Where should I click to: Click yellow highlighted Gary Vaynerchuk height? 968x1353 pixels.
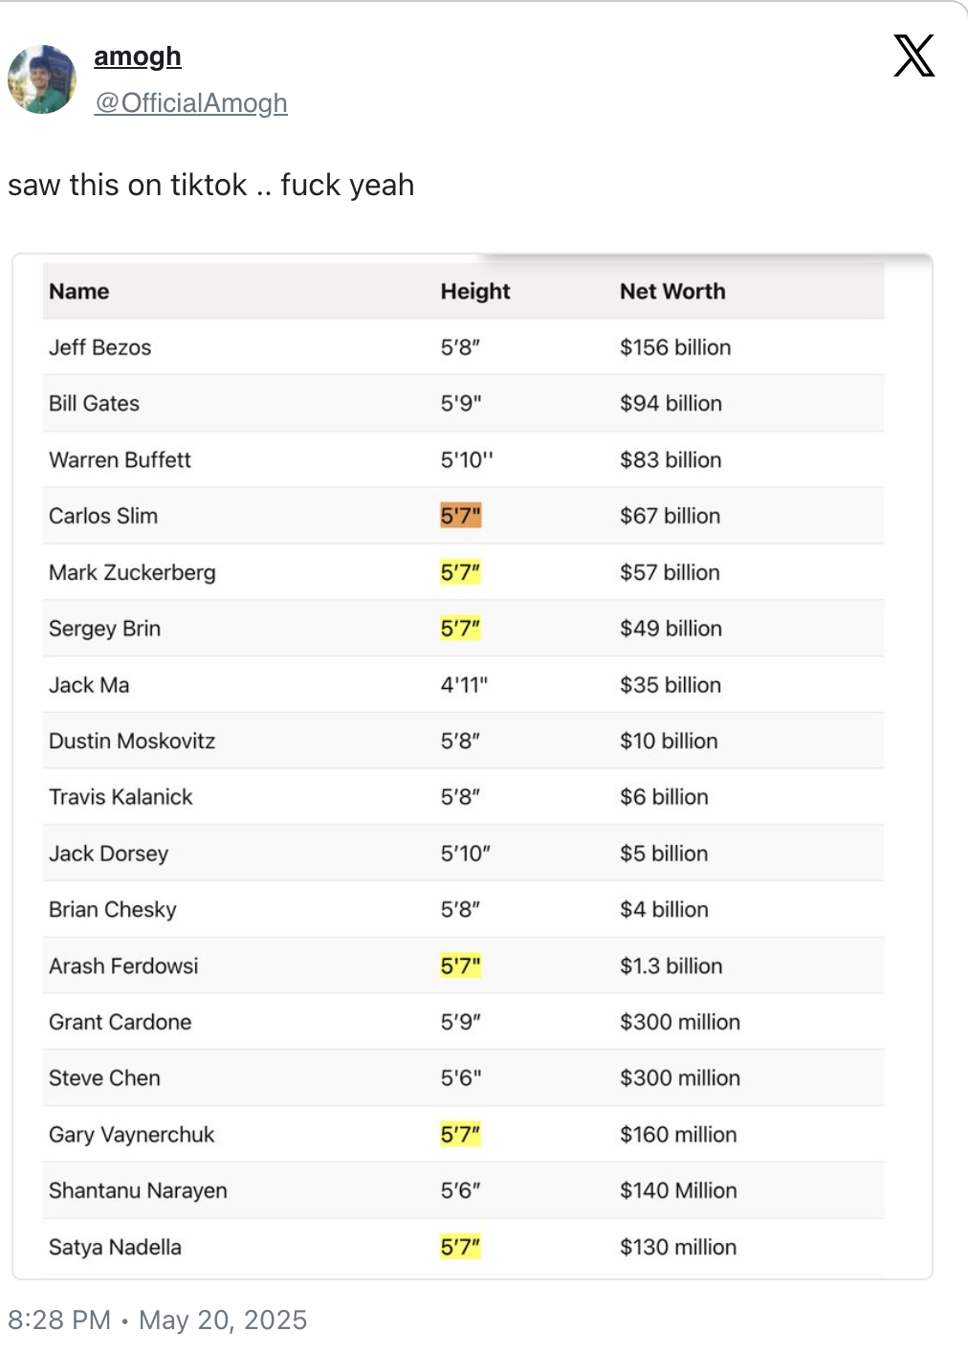(x=460, y=1134)
